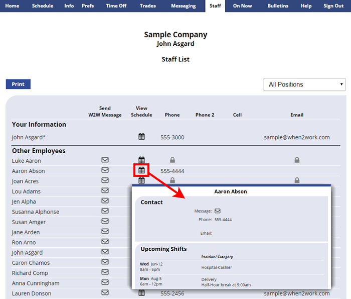Send message to Susanna Alphonse

point(105,211)
